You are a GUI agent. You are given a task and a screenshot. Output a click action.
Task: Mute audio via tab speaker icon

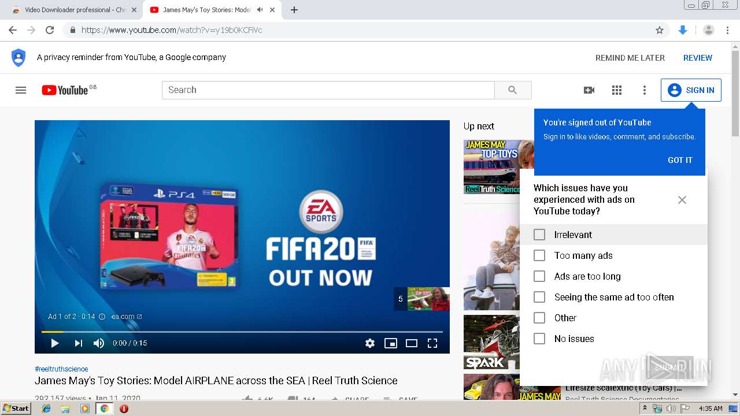pos(260,10)
